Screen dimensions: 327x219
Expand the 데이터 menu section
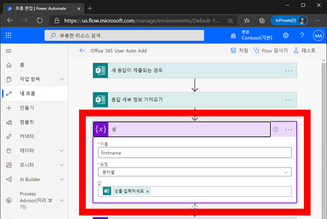pyautogui.click(x=61, y=151)
